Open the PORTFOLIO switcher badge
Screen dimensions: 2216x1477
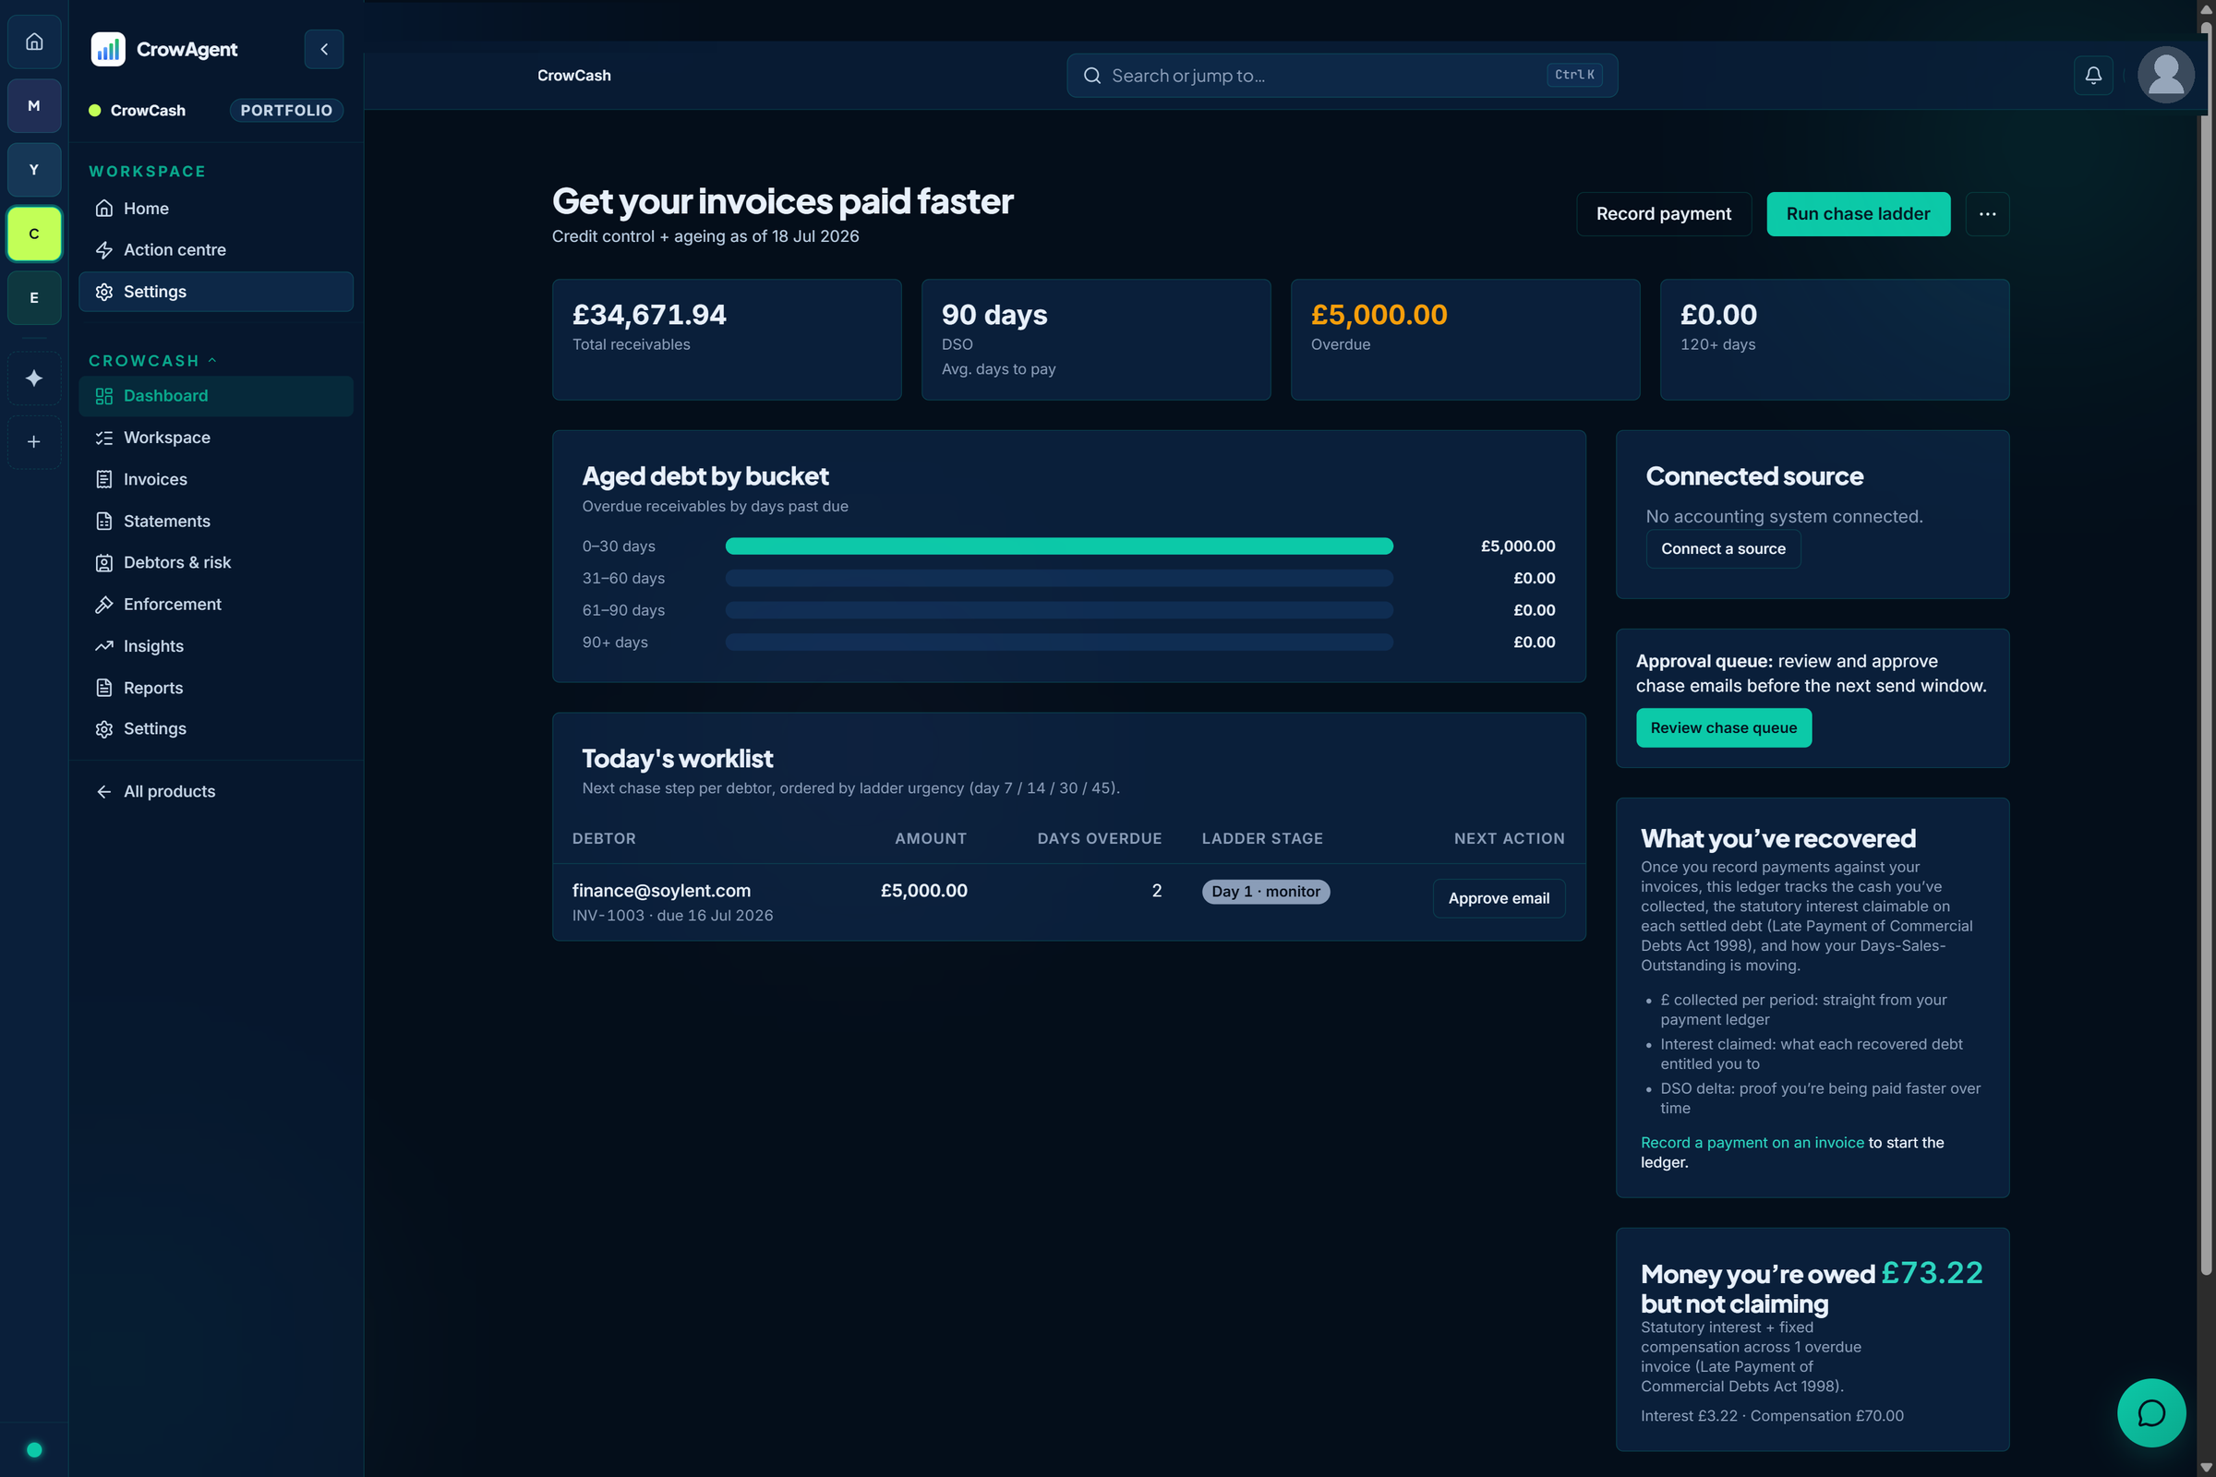point(286,110)
